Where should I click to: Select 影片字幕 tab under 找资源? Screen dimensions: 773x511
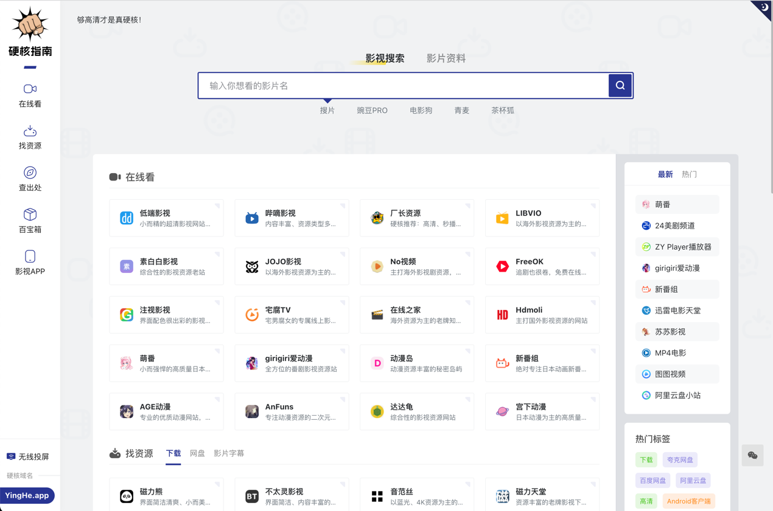(229, 454)
